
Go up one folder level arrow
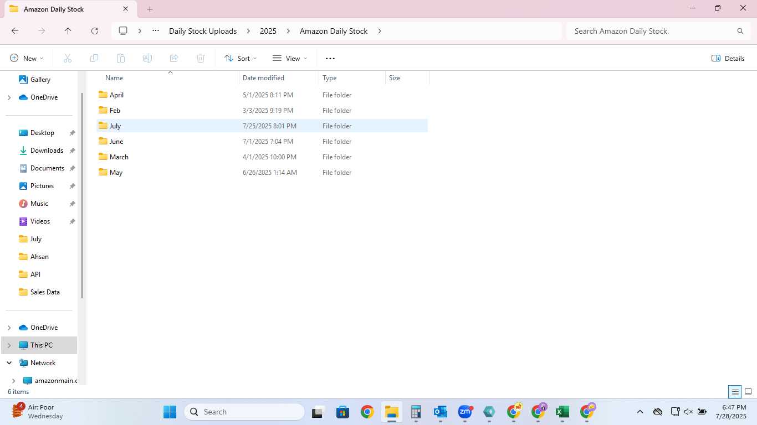pos(68,31)
